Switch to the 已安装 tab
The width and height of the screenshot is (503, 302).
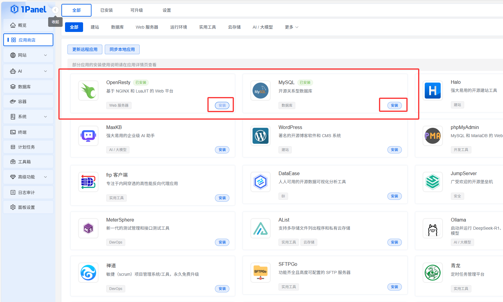107,10
